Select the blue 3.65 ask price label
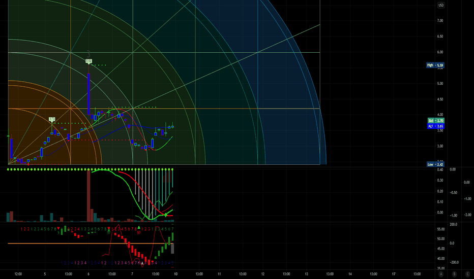This screenshot has height=279, width=474. 436,126
